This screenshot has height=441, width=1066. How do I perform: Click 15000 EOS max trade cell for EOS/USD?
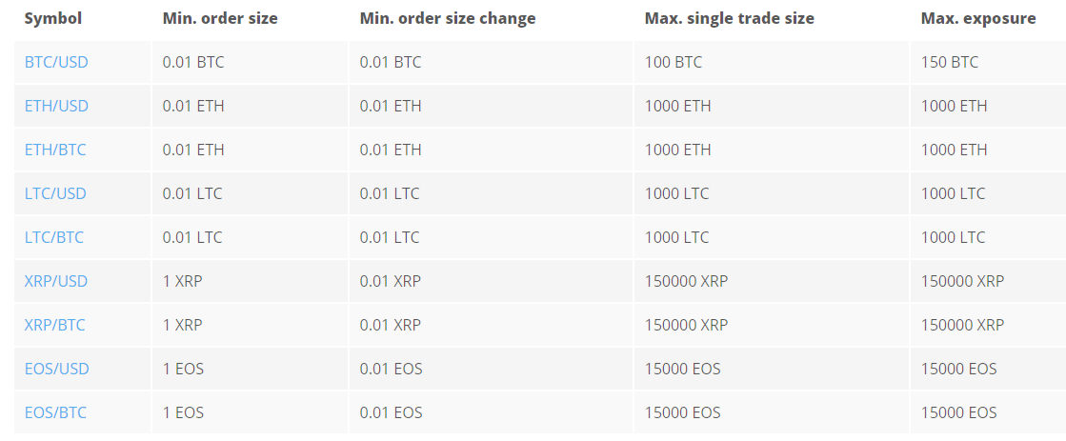[683, 369]
